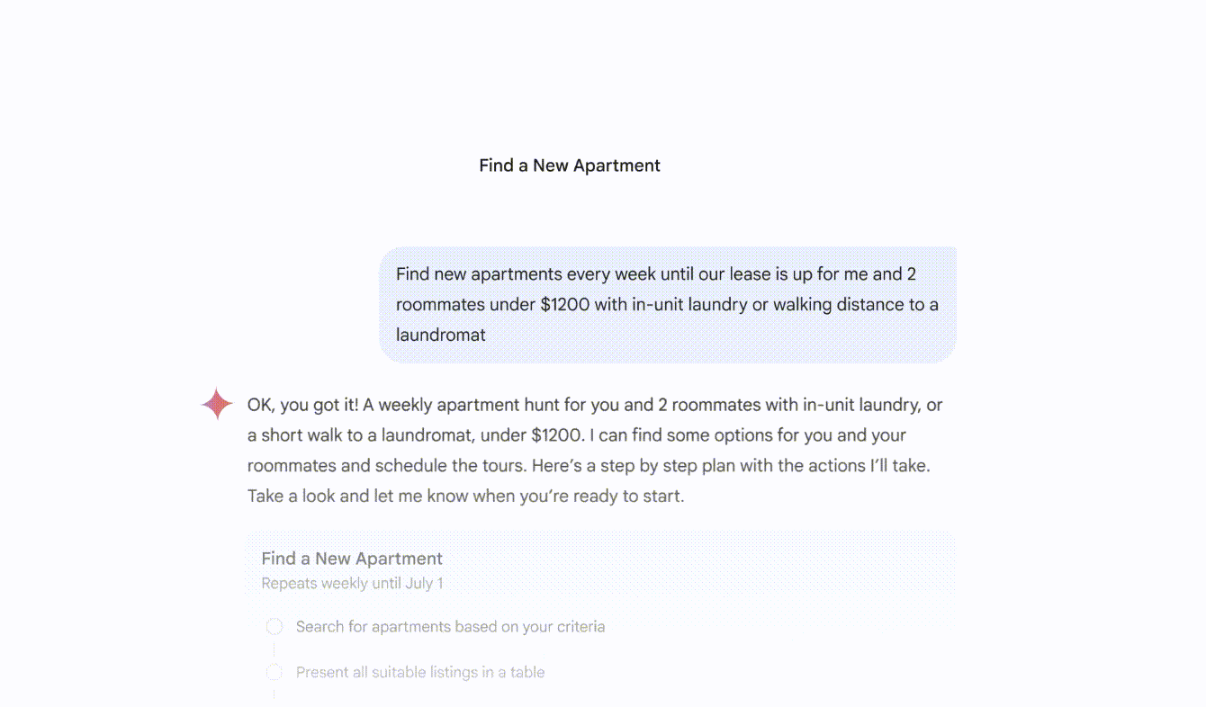Click the conversation title at the top
Image resolution: width=1206 pixels, height=707 pixels.
tap(570, 166)
